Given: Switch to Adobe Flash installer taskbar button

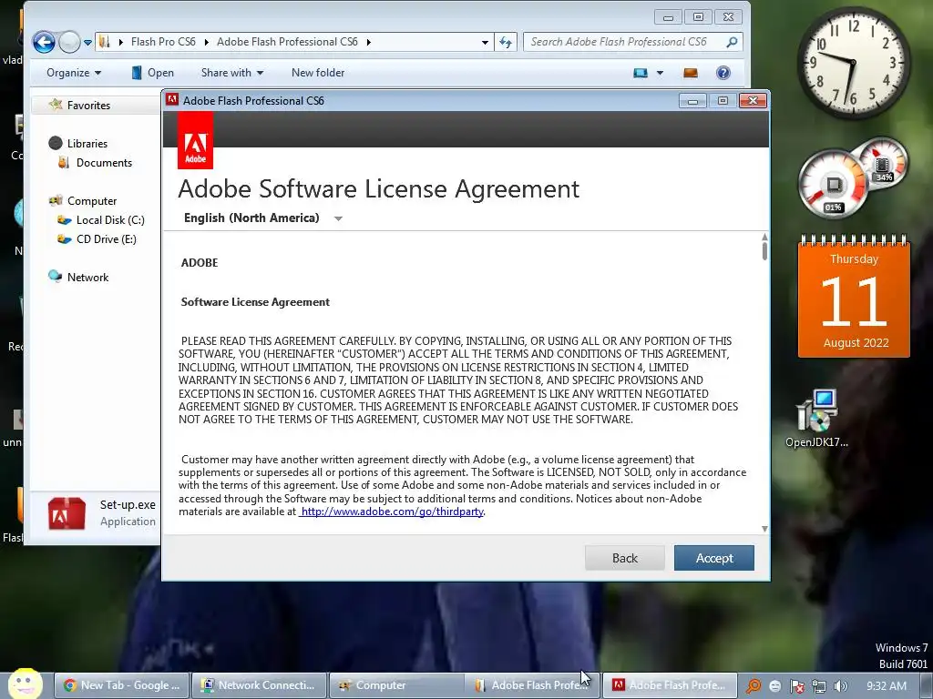Looking at the screenshot, I should (x=670, y=685).
